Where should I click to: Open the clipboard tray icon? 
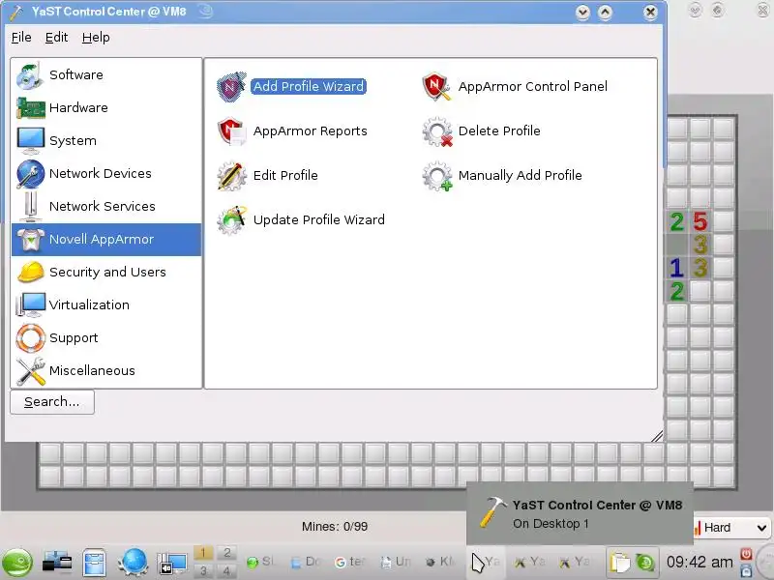[620, 563]
